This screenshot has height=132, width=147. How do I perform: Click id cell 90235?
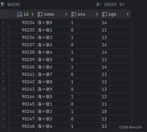tap(22, 30)
